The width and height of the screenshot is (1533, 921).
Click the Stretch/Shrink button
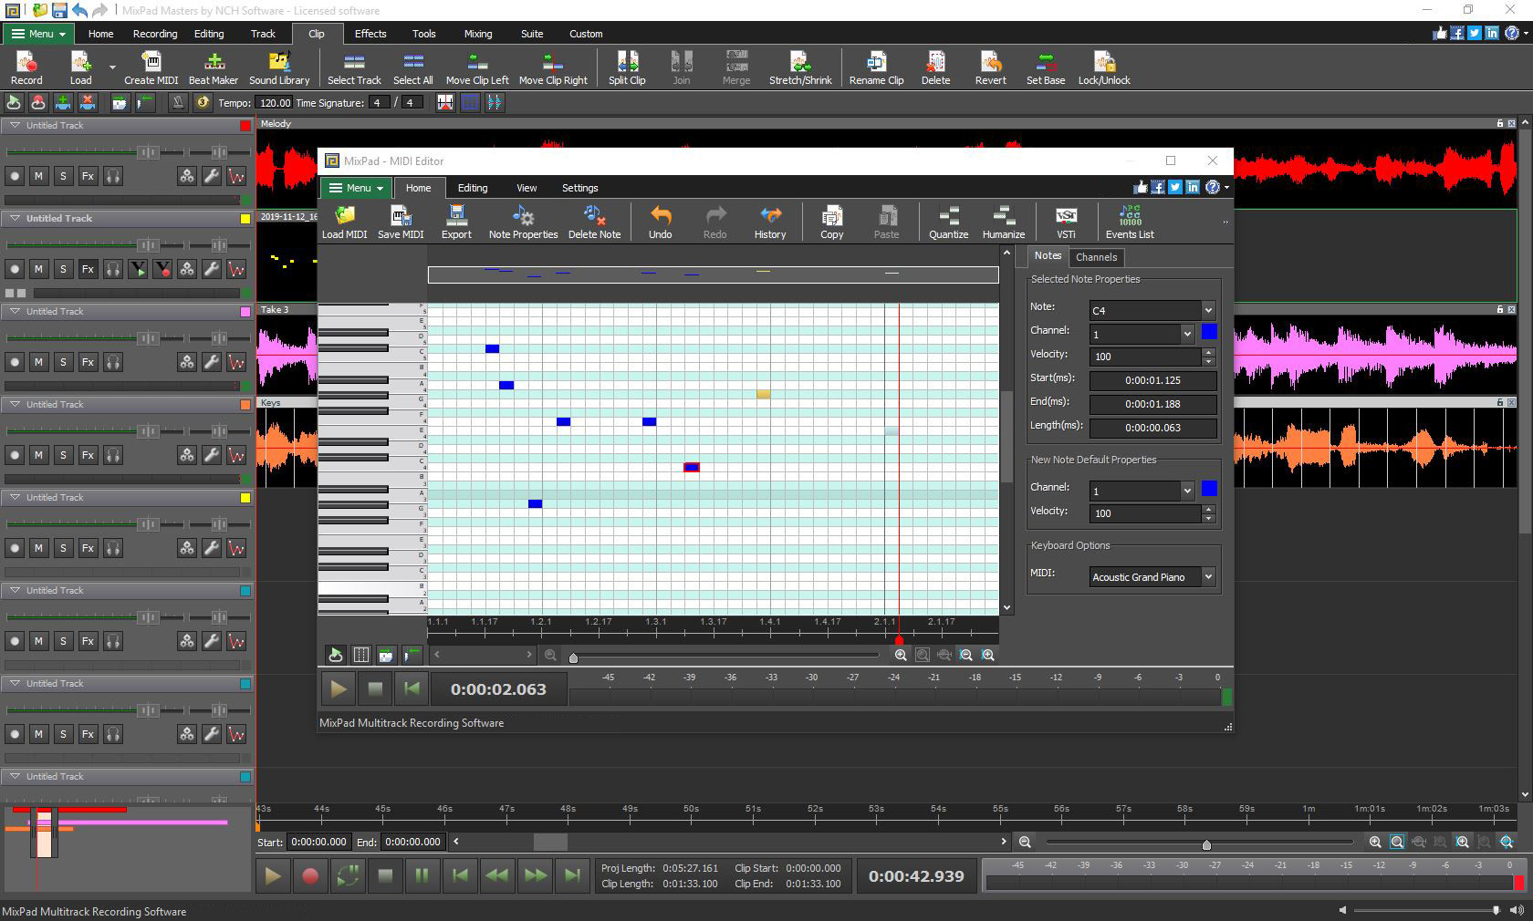(799, 67)
